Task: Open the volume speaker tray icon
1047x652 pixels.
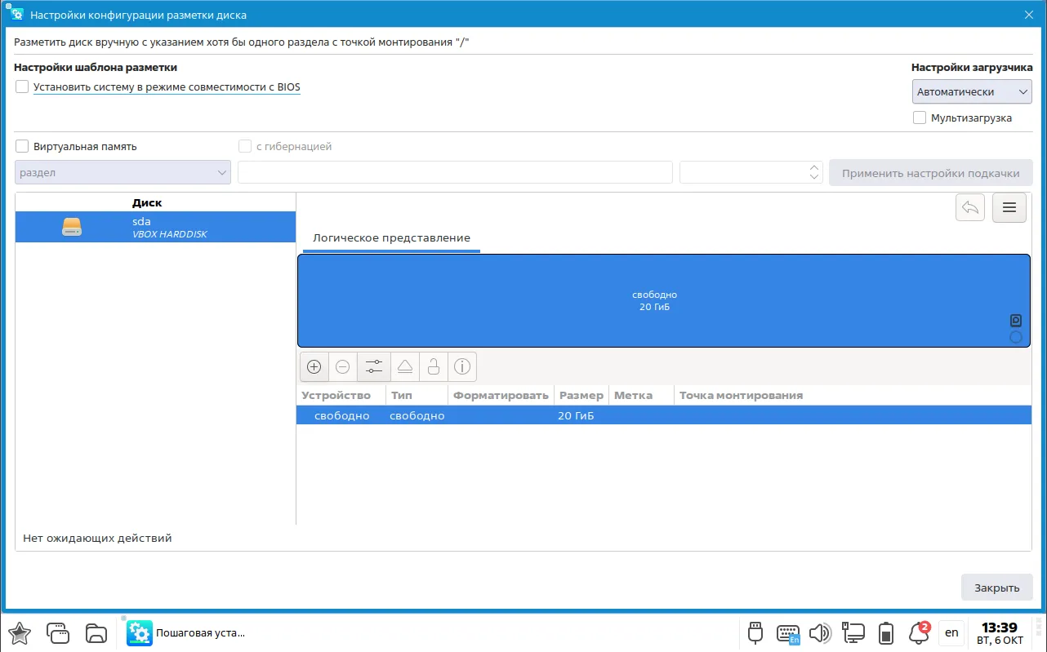Action: coord(820,632)
